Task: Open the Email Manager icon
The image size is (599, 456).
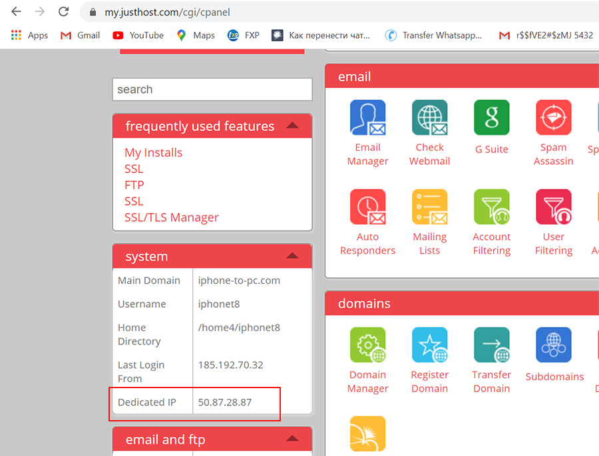Action: (x=367, y=118)
